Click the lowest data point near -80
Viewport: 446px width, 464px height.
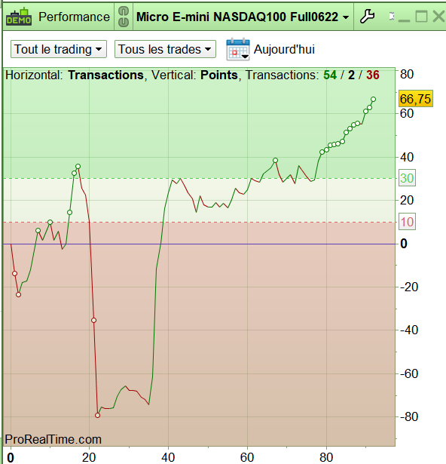(97, 415)
